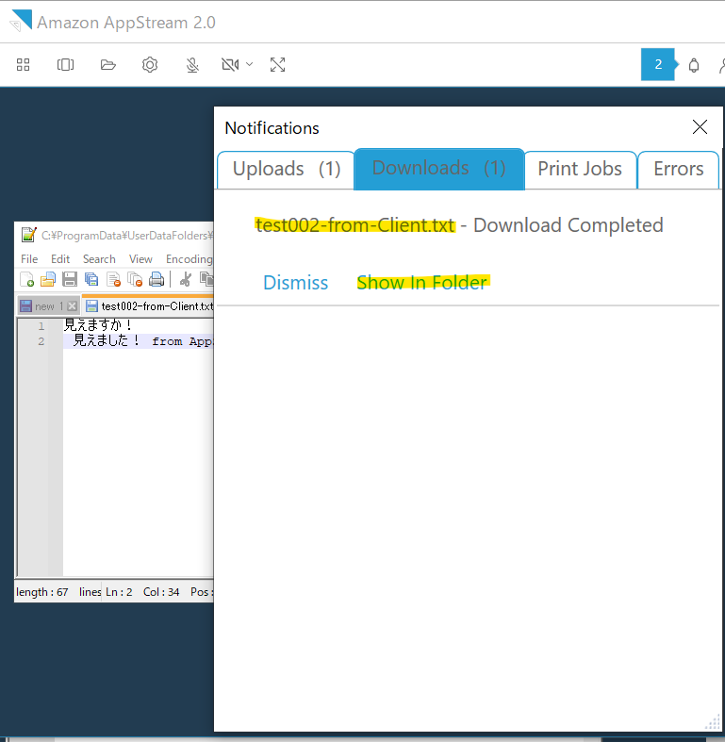
Task: Click the Notepad++ title bar app icon
Action: [28, 235]
